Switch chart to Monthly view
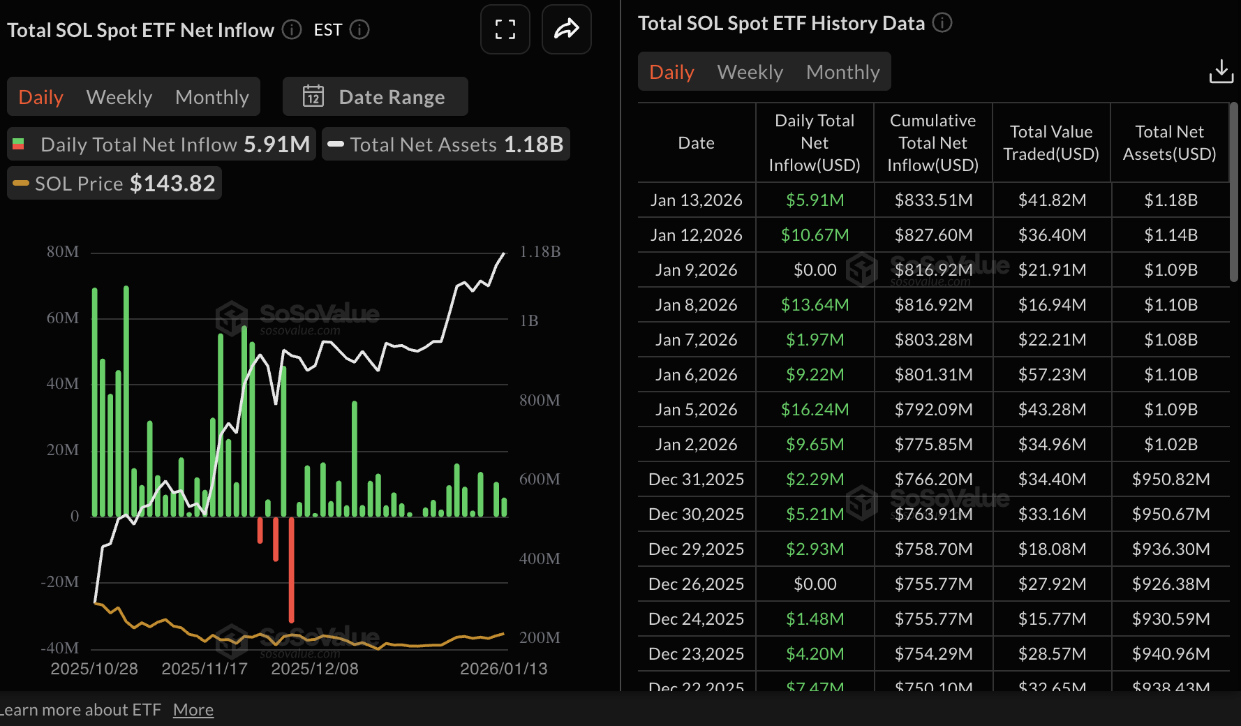Screen dimensions: 1241x726 pyautogui.click(x=211, y=97)
